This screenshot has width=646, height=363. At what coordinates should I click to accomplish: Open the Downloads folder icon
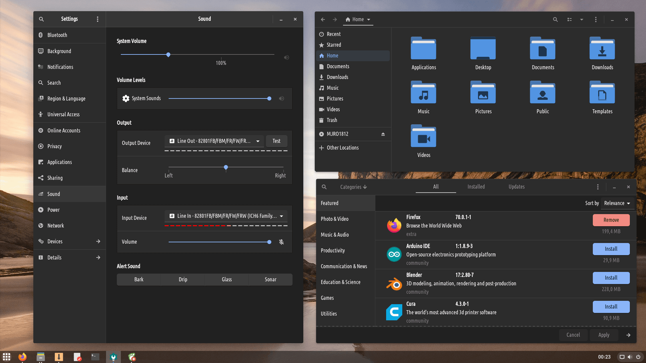point(602,49)
